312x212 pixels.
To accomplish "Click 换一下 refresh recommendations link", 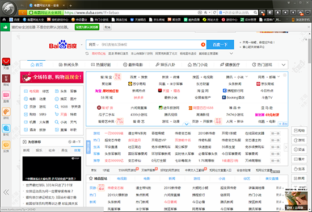I will pos(74,142).
